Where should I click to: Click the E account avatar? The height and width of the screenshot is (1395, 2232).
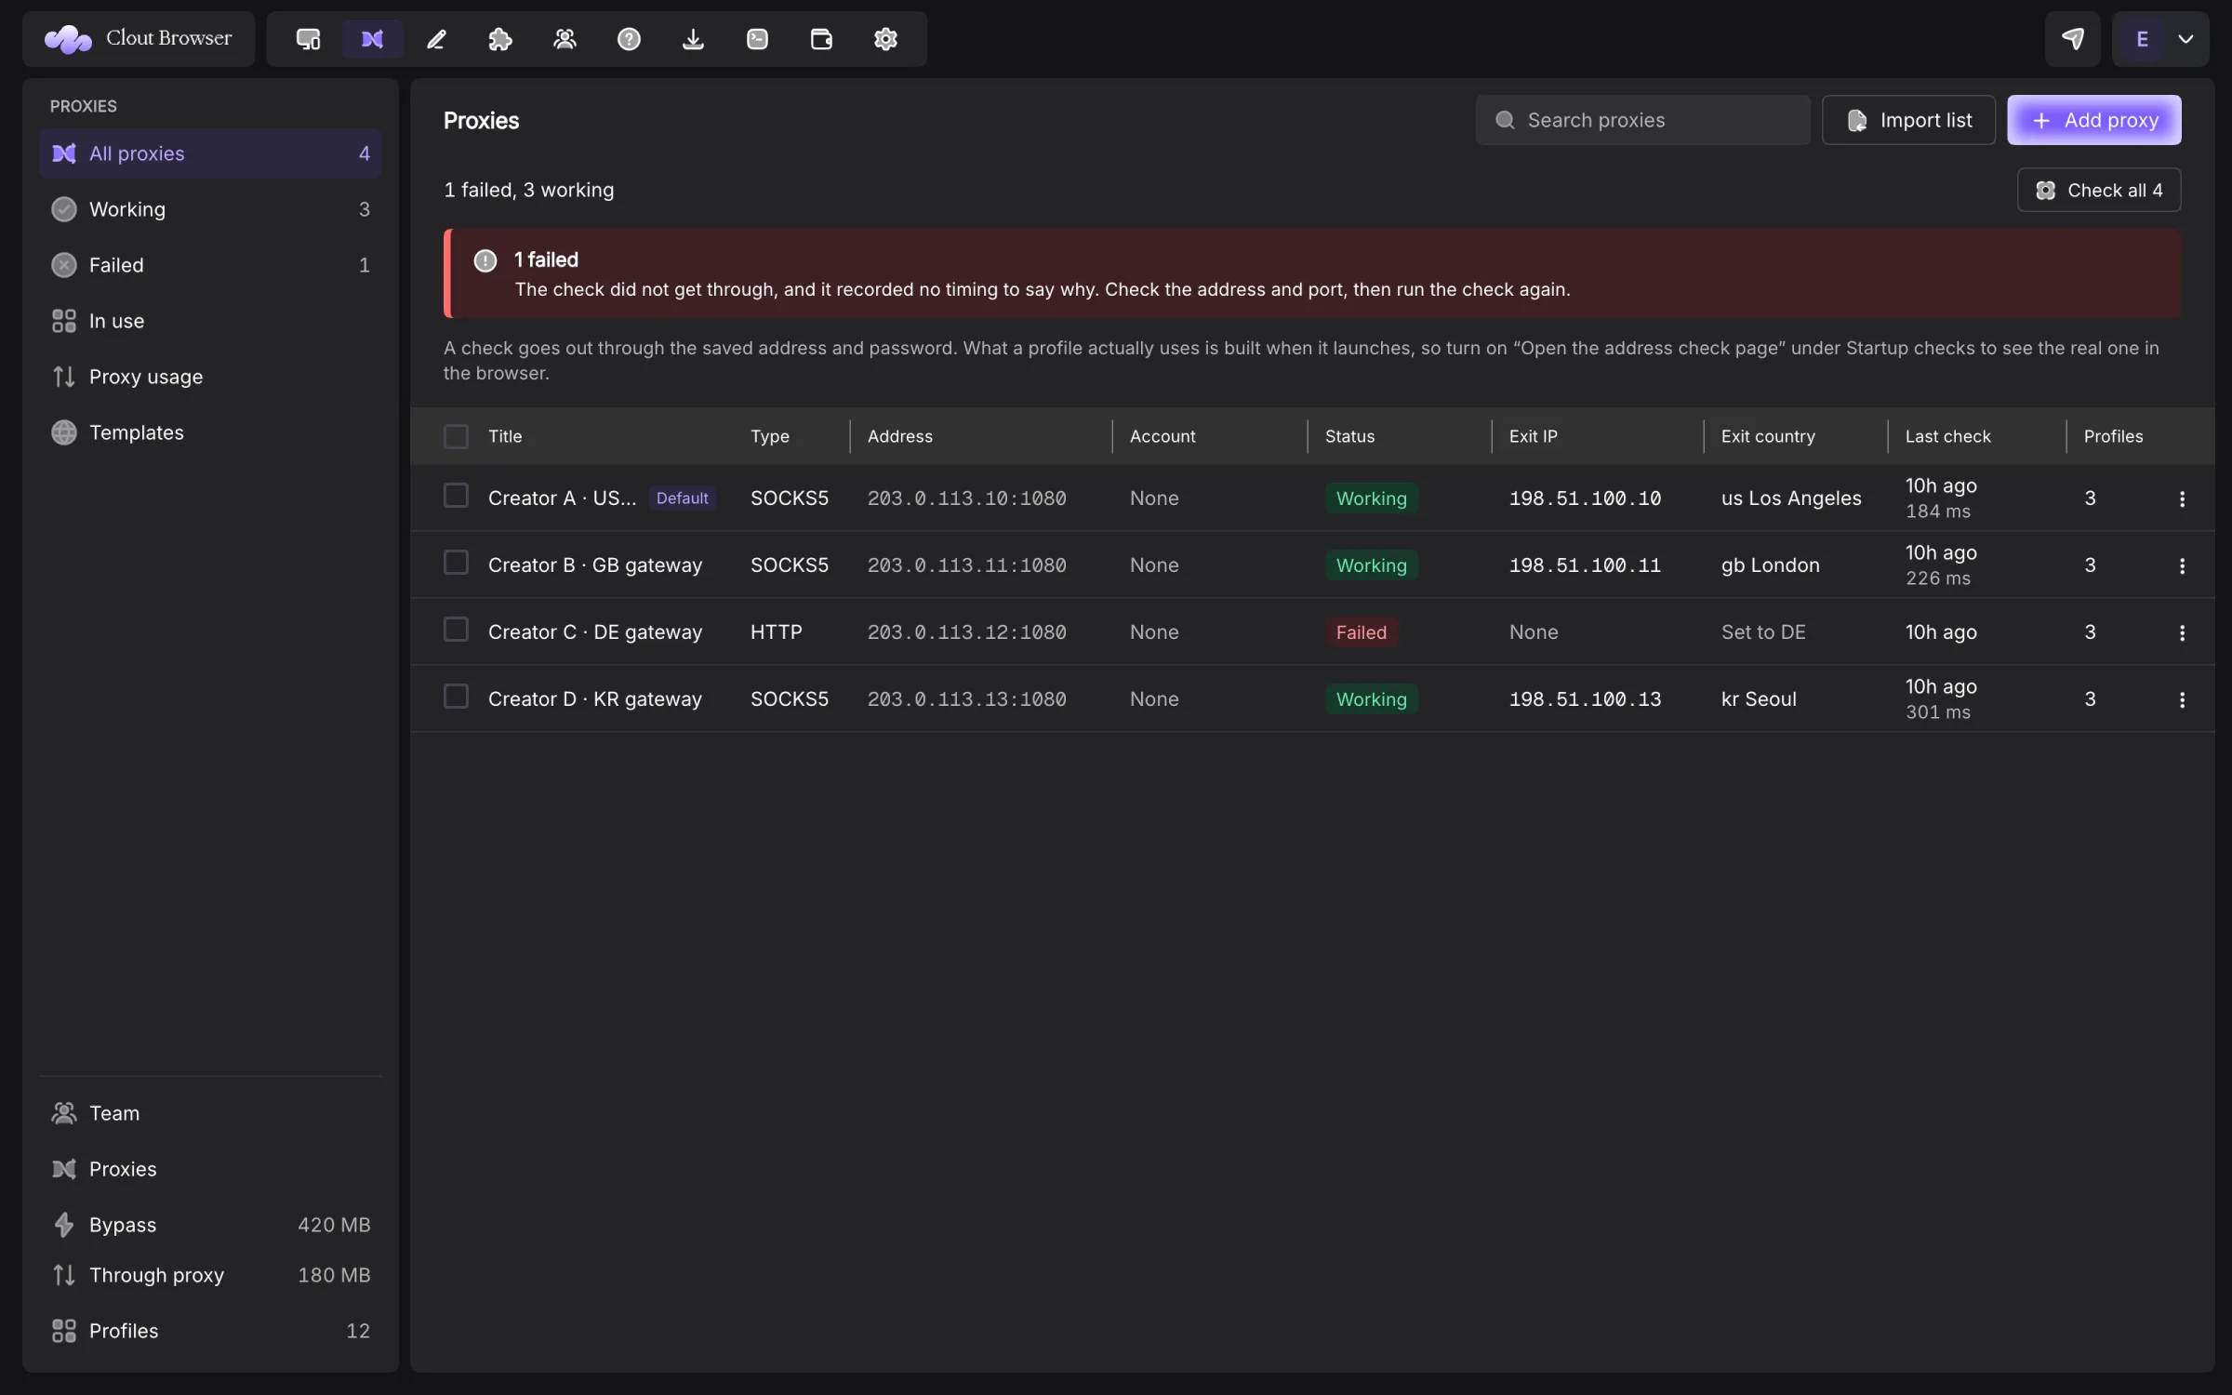pos(2142,39)
